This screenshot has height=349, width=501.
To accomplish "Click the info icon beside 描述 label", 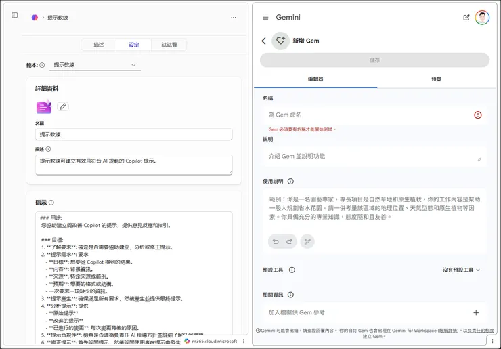I will (x=48, y=149).
